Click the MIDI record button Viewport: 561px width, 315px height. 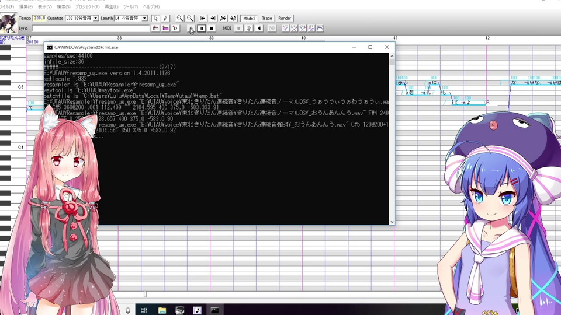[x=238, y=28]
